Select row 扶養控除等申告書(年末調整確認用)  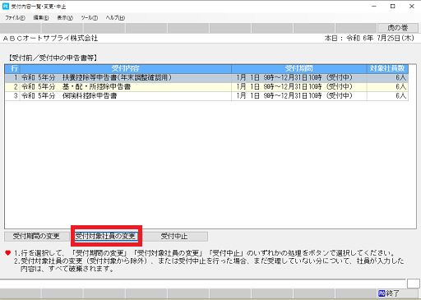206,77
